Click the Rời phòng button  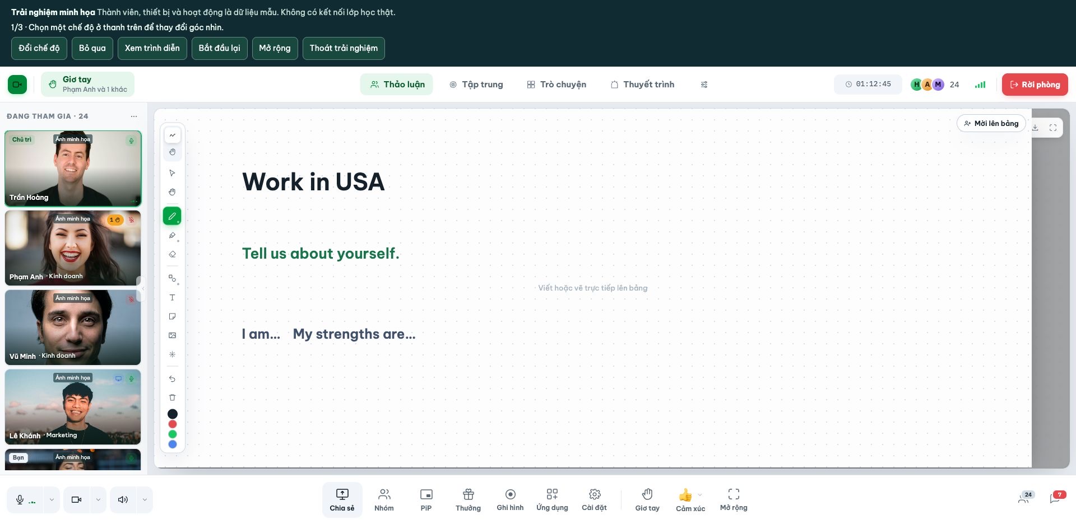coord(1035,85)
